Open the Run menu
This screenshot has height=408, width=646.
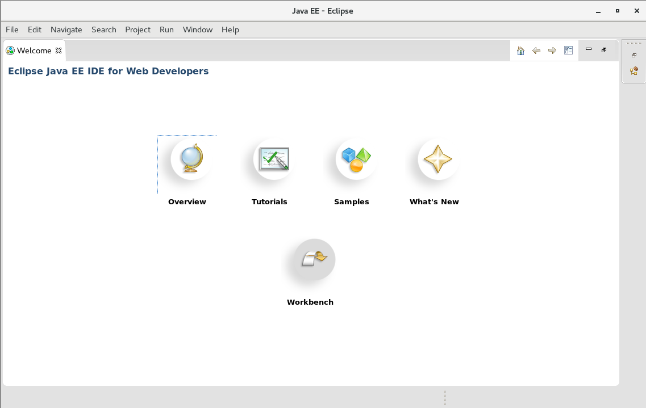tap(167, 30)
